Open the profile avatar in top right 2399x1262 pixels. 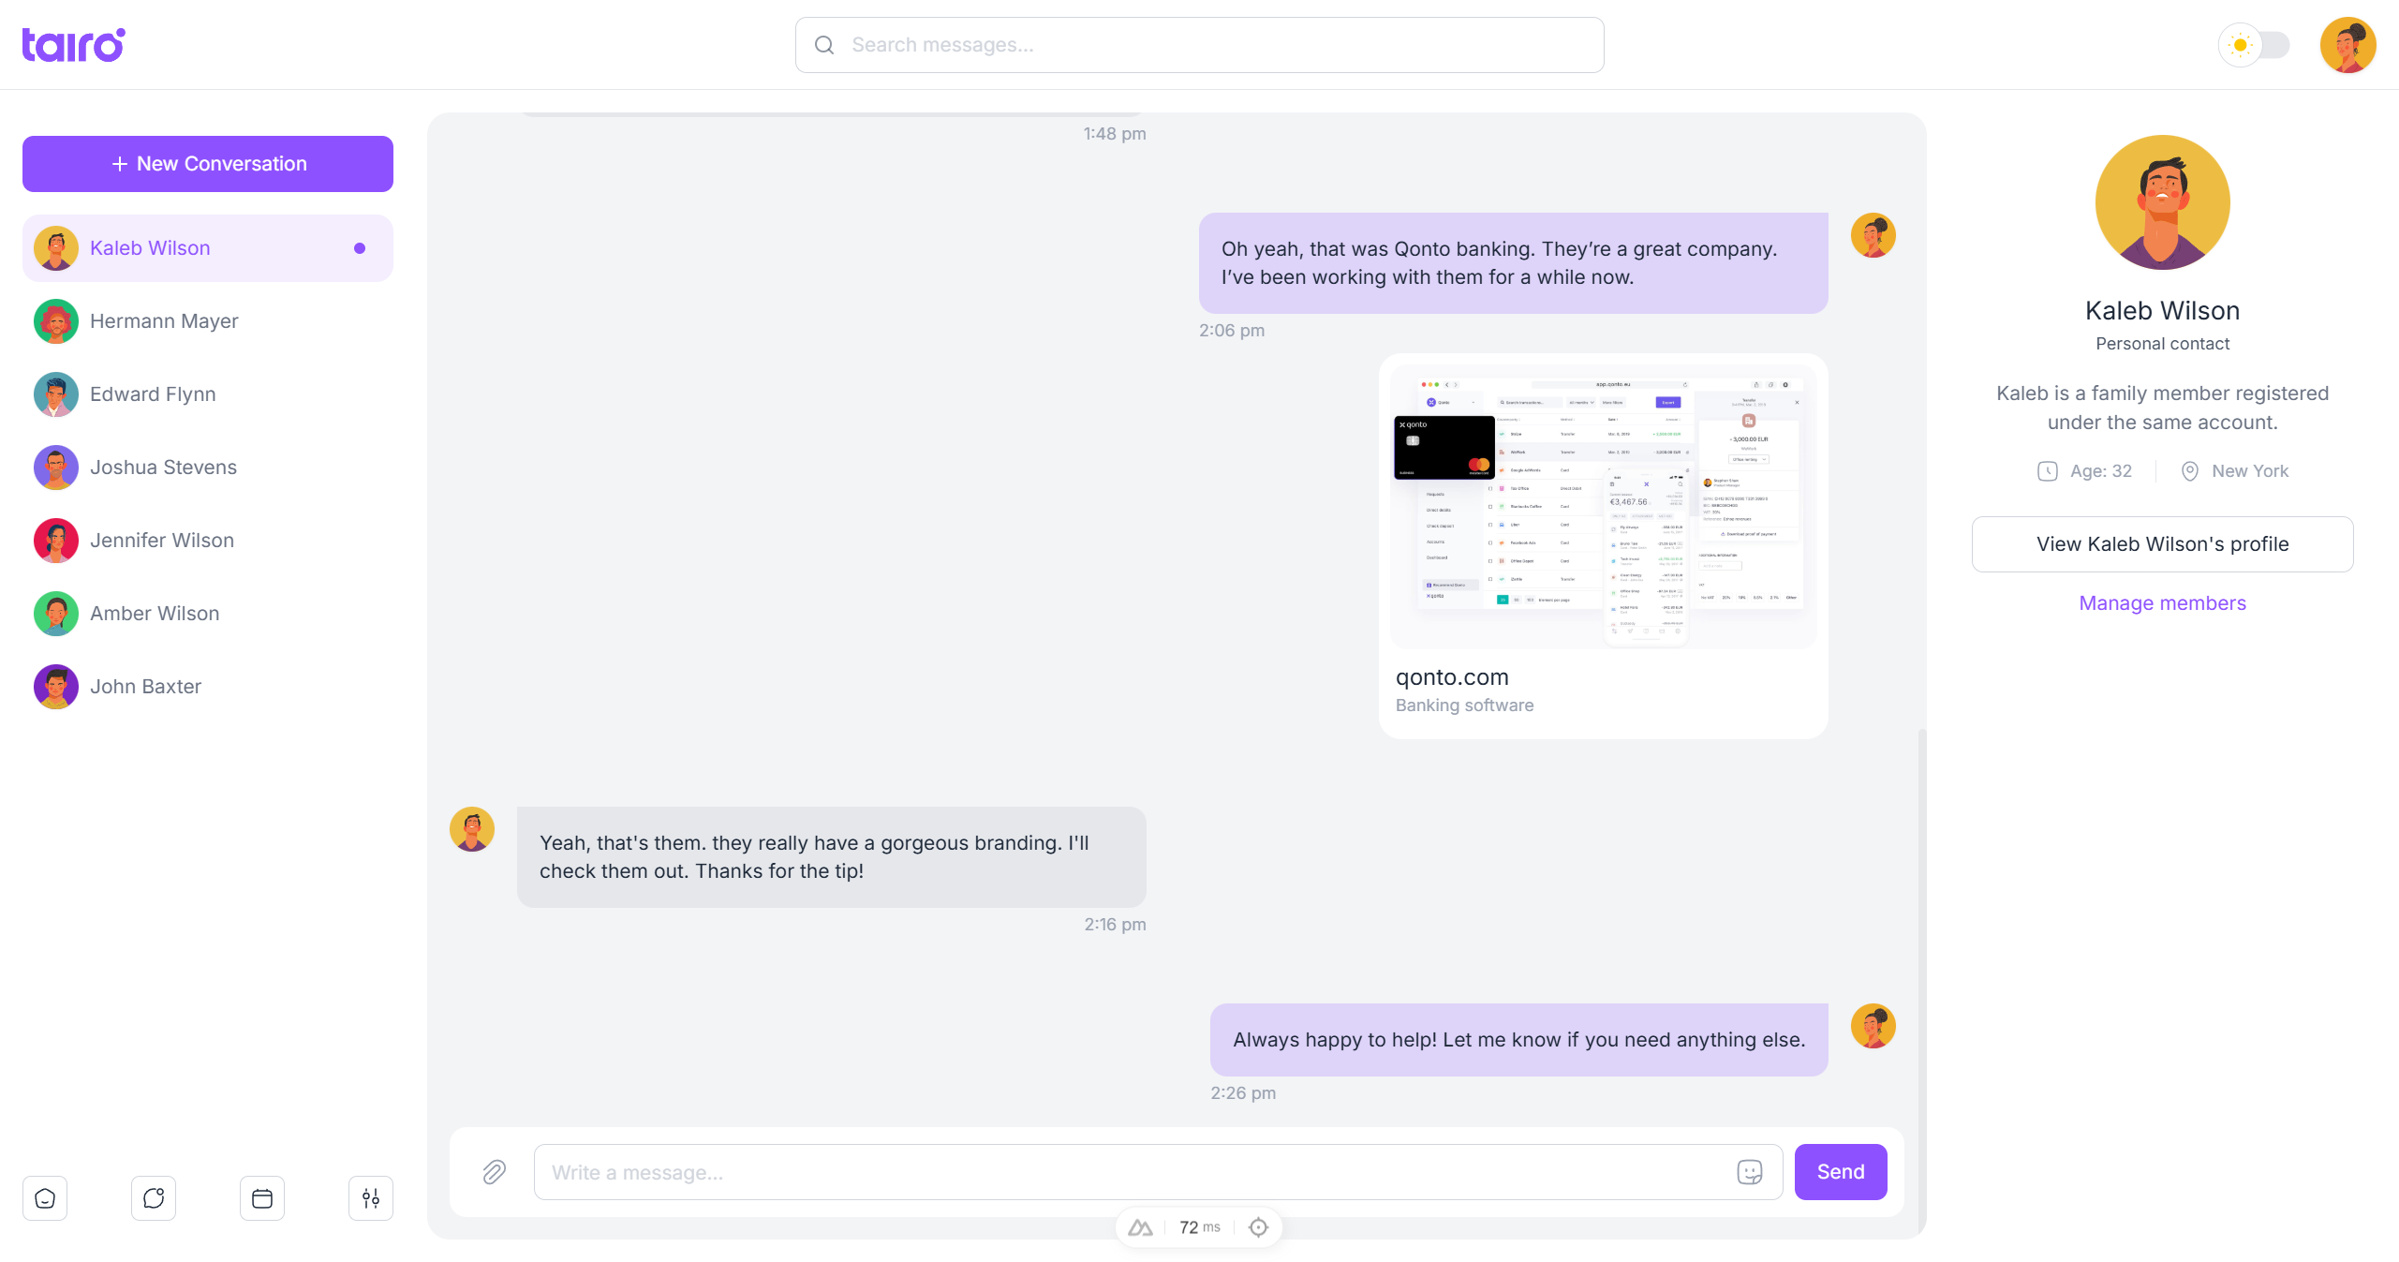click(2348, 44)
